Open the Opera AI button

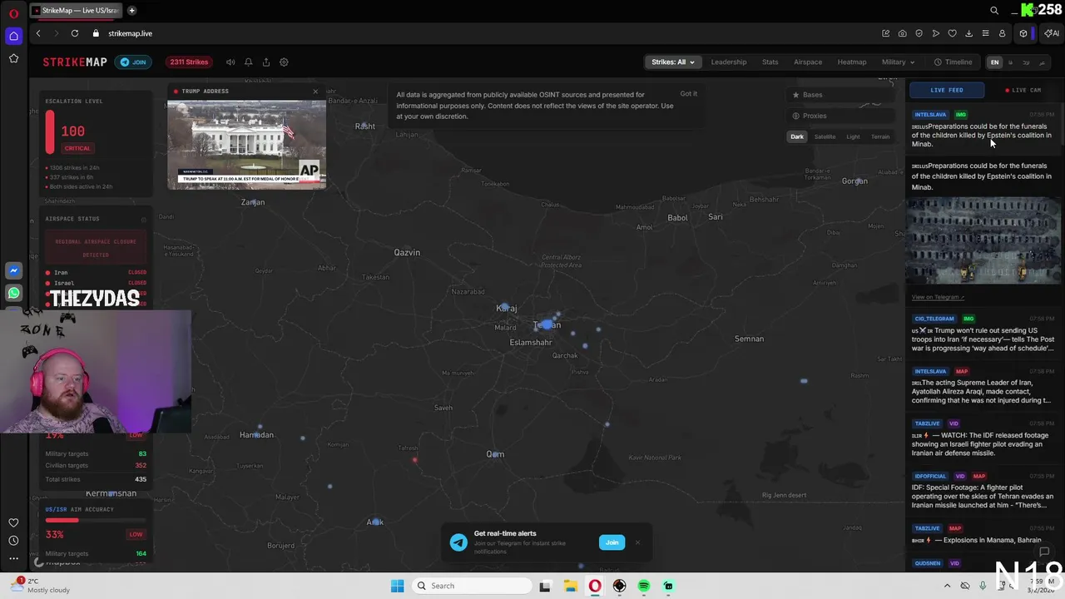click(1052, 33)
